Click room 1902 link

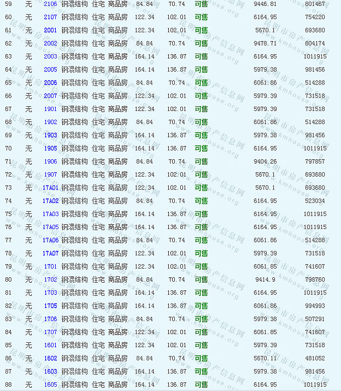pos(50,122)
